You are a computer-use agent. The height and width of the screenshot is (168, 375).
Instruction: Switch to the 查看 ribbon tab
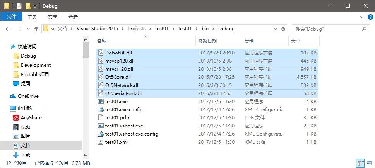pos(73,17)
